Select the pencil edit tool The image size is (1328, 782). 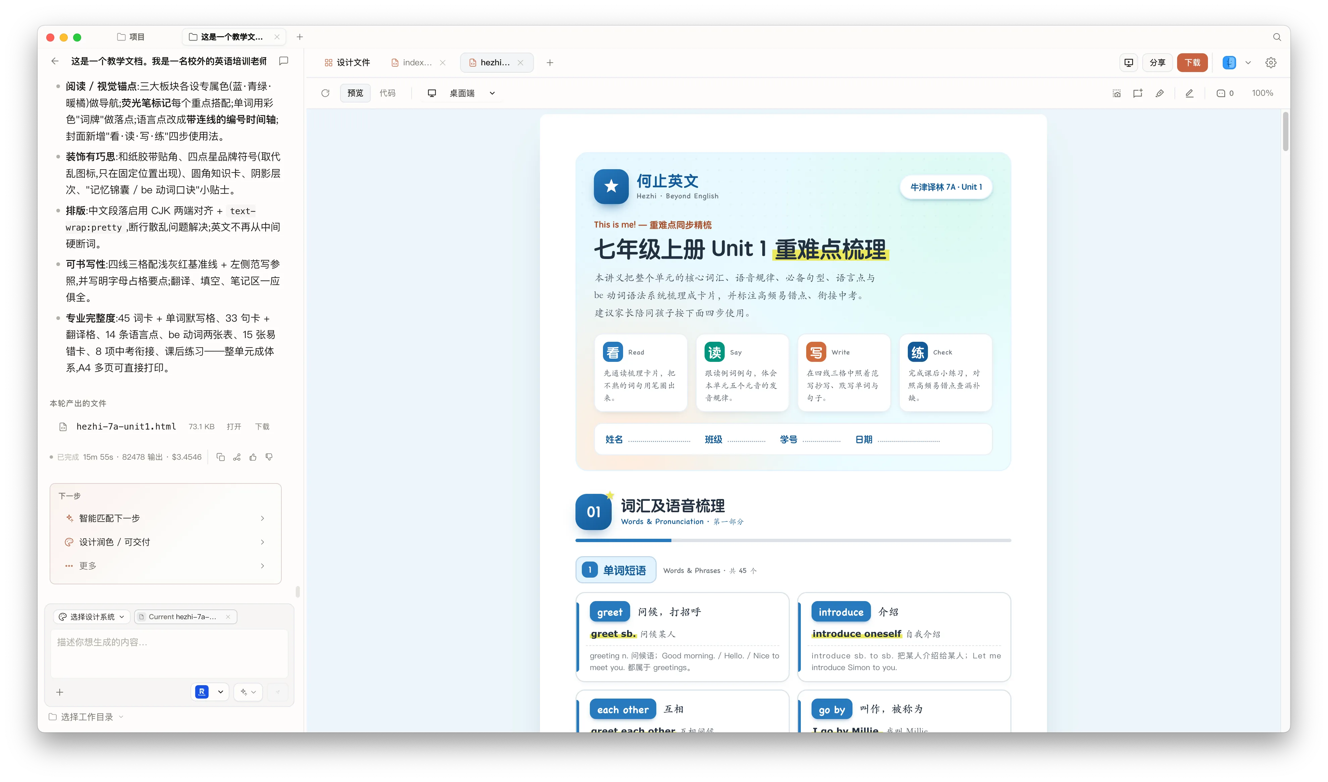[1189, 93]
